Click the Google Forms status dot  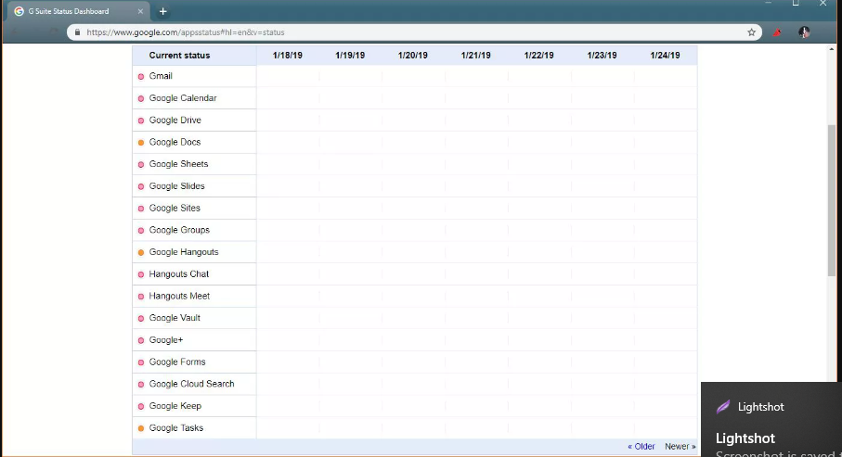141,362
